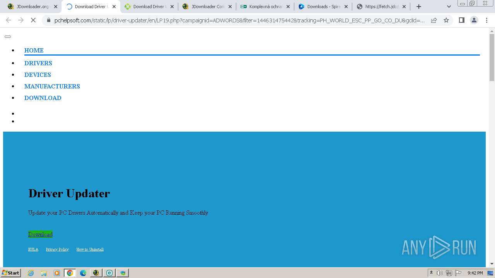Click Driver Updater heading text
The height and width of the screenshot is (278, 495).
point(69,193)
